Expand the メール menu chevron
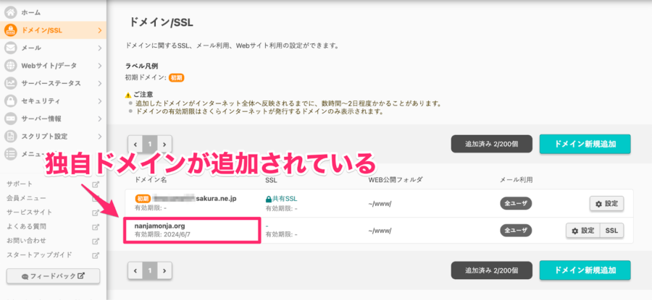The image size is (652, 300). click(x=100, y=48)
